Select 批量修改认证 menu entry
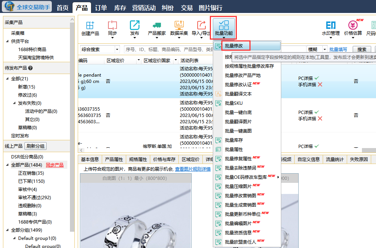The width and height of the screenshot is (376, 248). pos(238,85)
